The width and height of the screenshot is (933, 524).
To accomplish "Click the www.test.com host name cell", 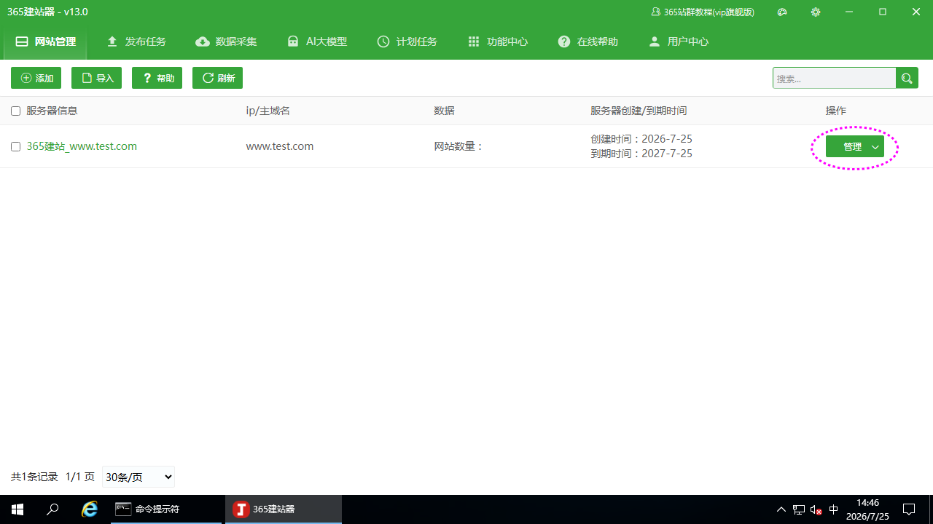I will [280, 146].
